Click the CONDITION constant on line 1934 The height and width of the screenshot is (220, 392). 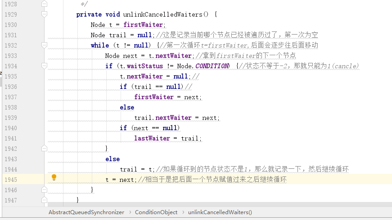click(x=212, y=66)
